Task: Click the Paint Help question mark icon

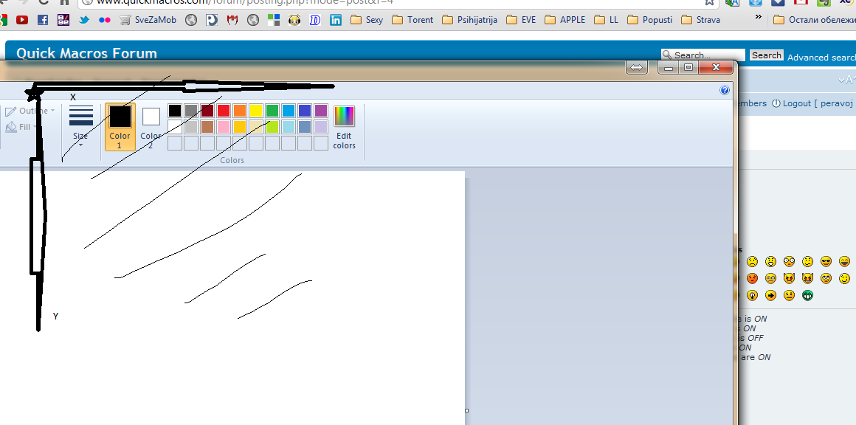Action: coord(725,90)
